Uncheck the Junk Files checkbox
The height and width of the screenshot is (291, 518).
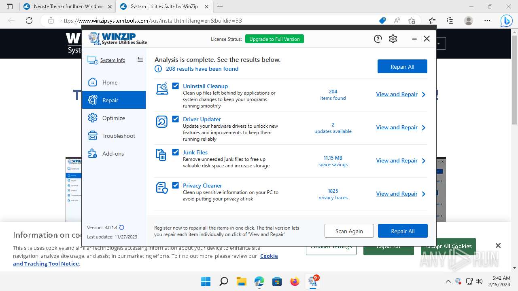[x=175, y=152]
